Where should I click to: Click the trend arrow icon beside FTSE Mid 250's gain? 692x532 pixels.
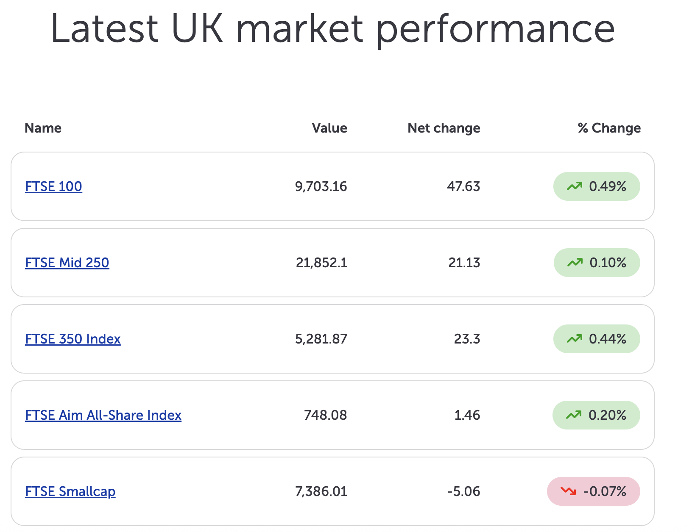coord(575,263)
